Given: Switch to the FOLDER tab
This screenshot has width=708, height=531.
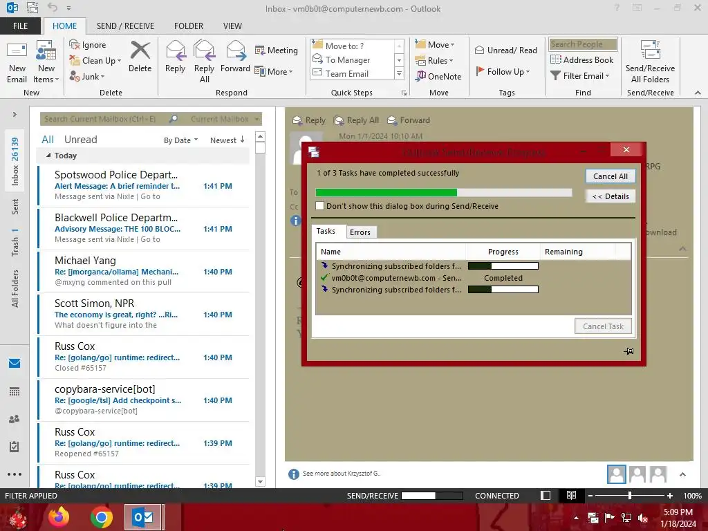Looking at the screenshot, I should tap(189, 26).
